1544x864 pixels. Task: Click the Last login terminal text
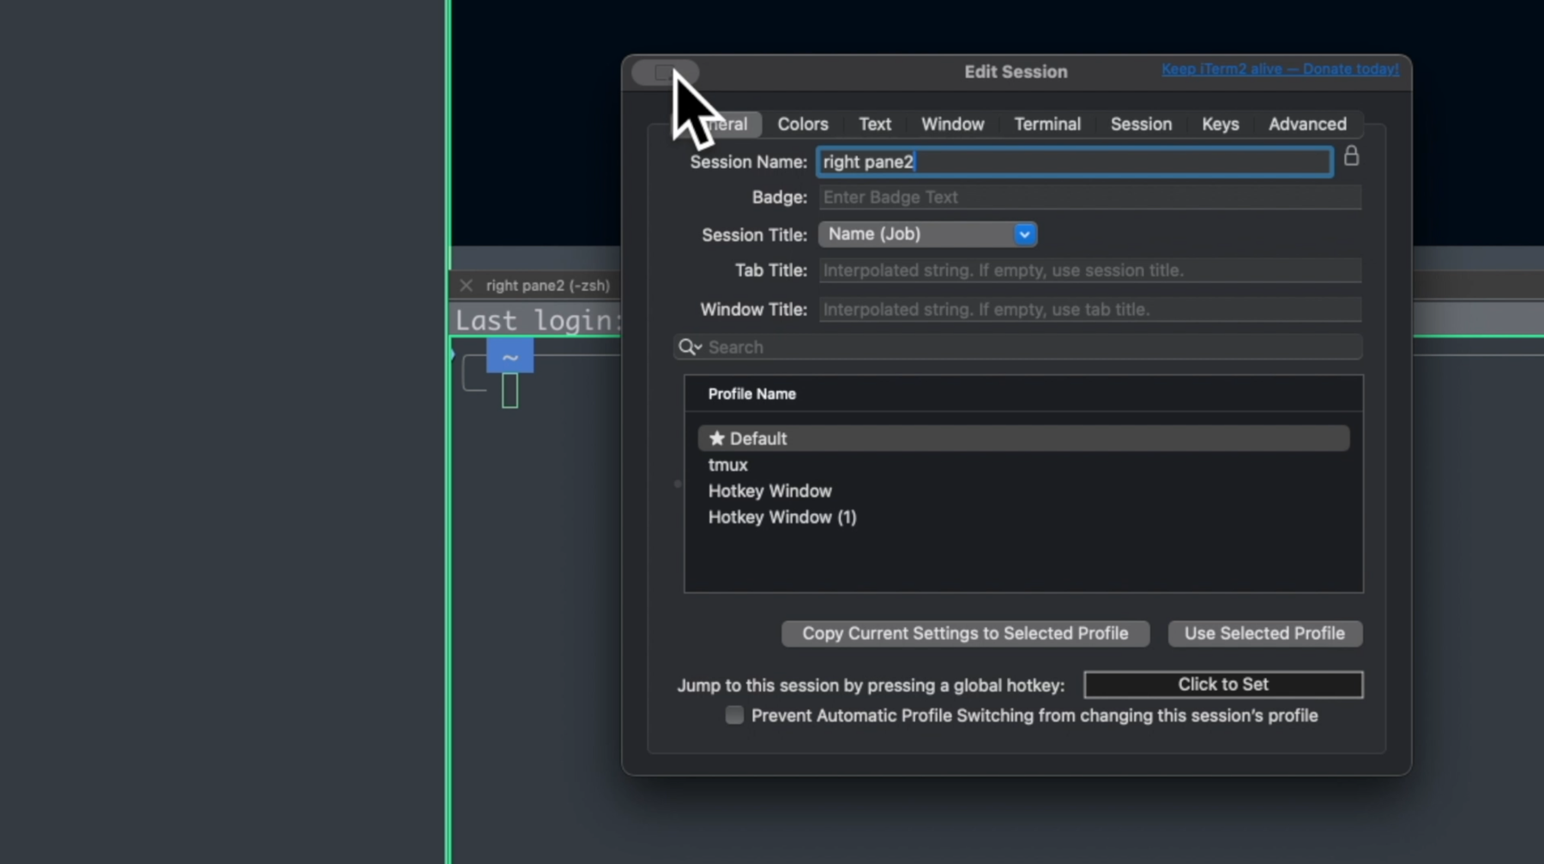(538, 320)
